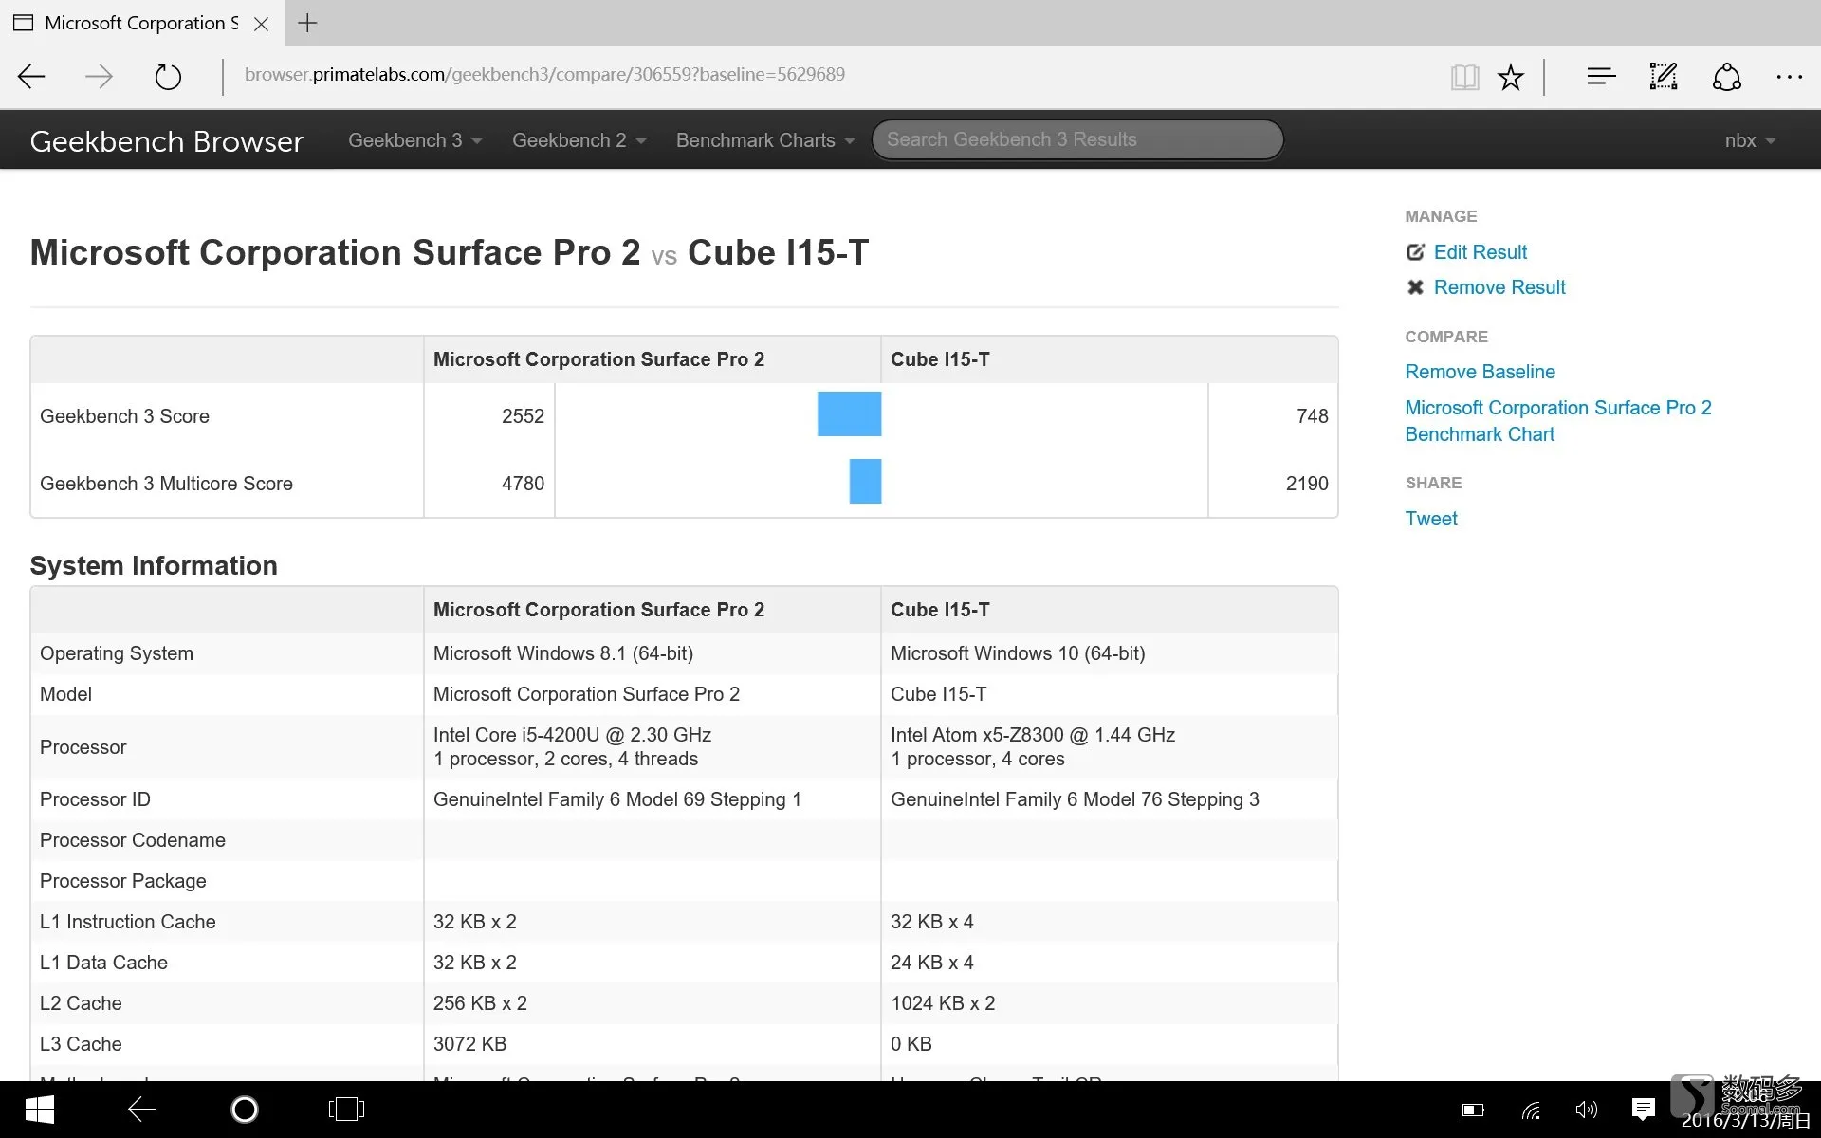Open a new browser tab

coord(307,23)
